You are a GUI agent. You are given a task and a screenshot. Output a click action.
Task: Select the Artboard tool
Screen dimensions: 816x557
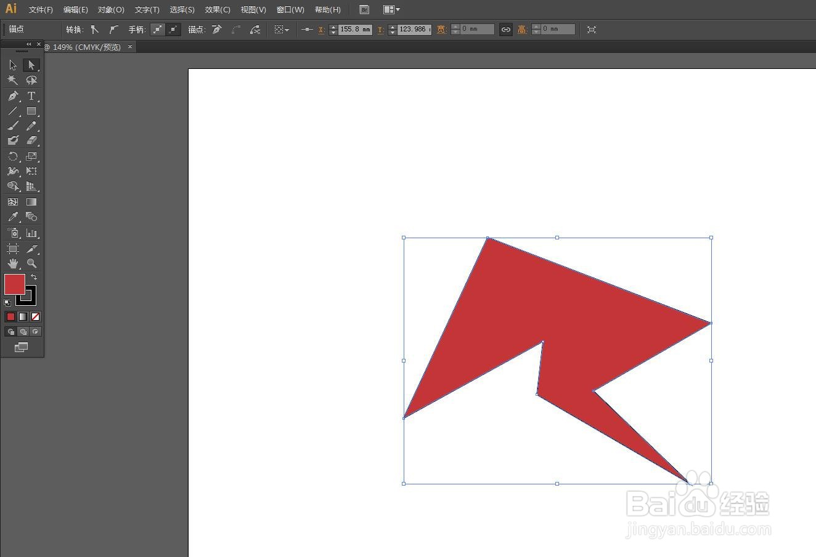(13, 249)
